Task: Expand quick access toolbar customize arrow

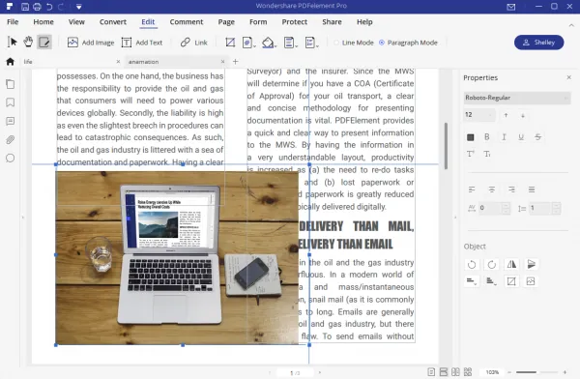Action: (x=79, y=7)
